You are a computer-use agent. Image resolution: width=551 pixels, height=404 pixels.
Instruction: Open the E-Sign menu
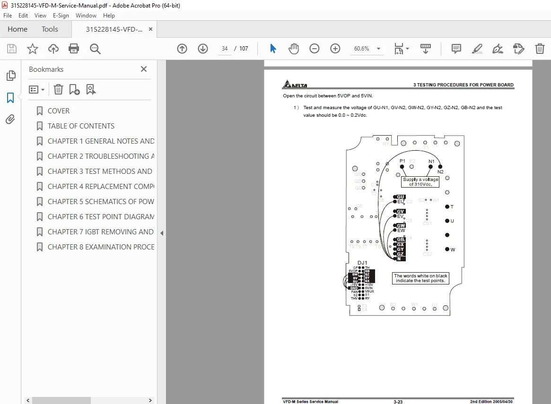61,16
